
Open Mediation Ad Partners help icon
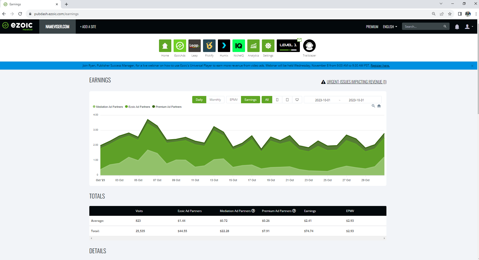coord(253,211)
